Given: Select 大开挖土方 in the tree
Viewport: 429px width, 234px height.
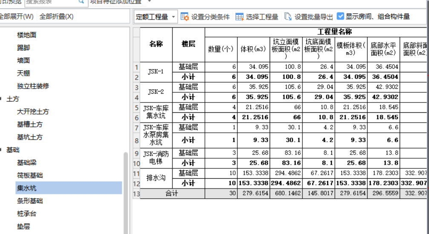Looking at the screenshot, I should [33, 111].
